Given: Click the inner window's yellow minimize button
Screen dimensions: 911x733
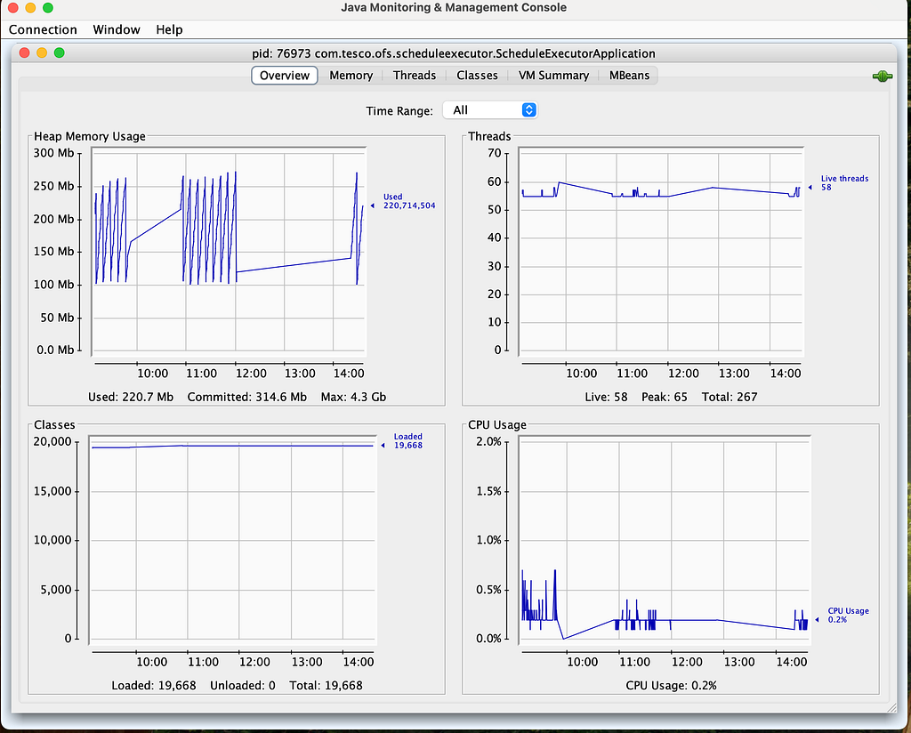Looking at the screenshot, I should pyautogui.click(x=42, y=52).
